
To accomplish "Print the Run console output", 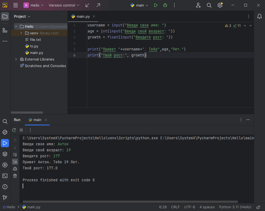I will pyautogui.click(x=15, y=168).
